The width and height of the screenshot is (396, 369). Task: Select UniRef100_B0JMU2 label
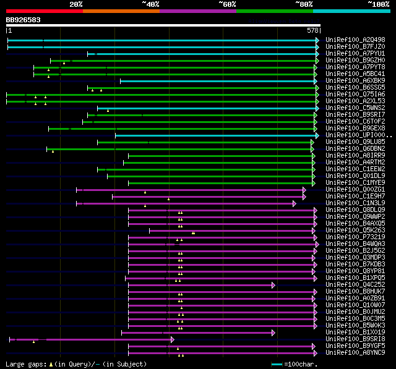[x=355, y=312]
